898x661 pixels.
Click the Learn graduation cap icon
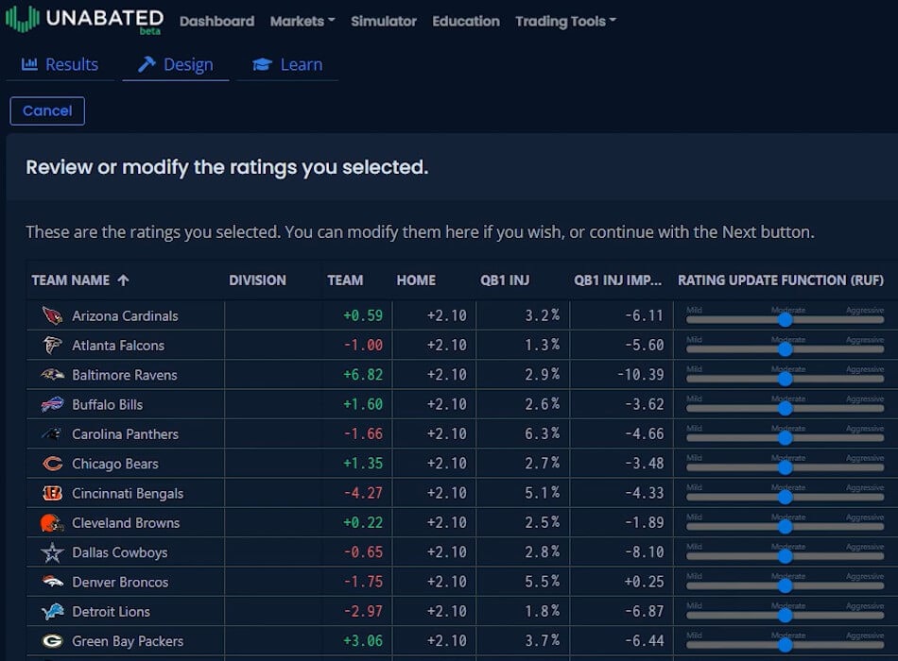tap(262, 64)
